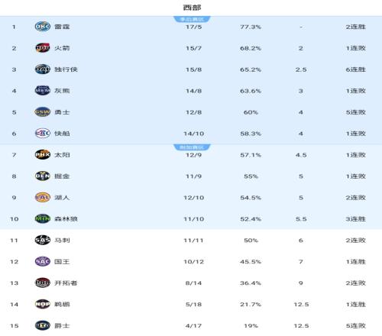Open the Dallas Mavericks logo icon
The width and height of the screenshot is (382, 336).
coord(43,69)
